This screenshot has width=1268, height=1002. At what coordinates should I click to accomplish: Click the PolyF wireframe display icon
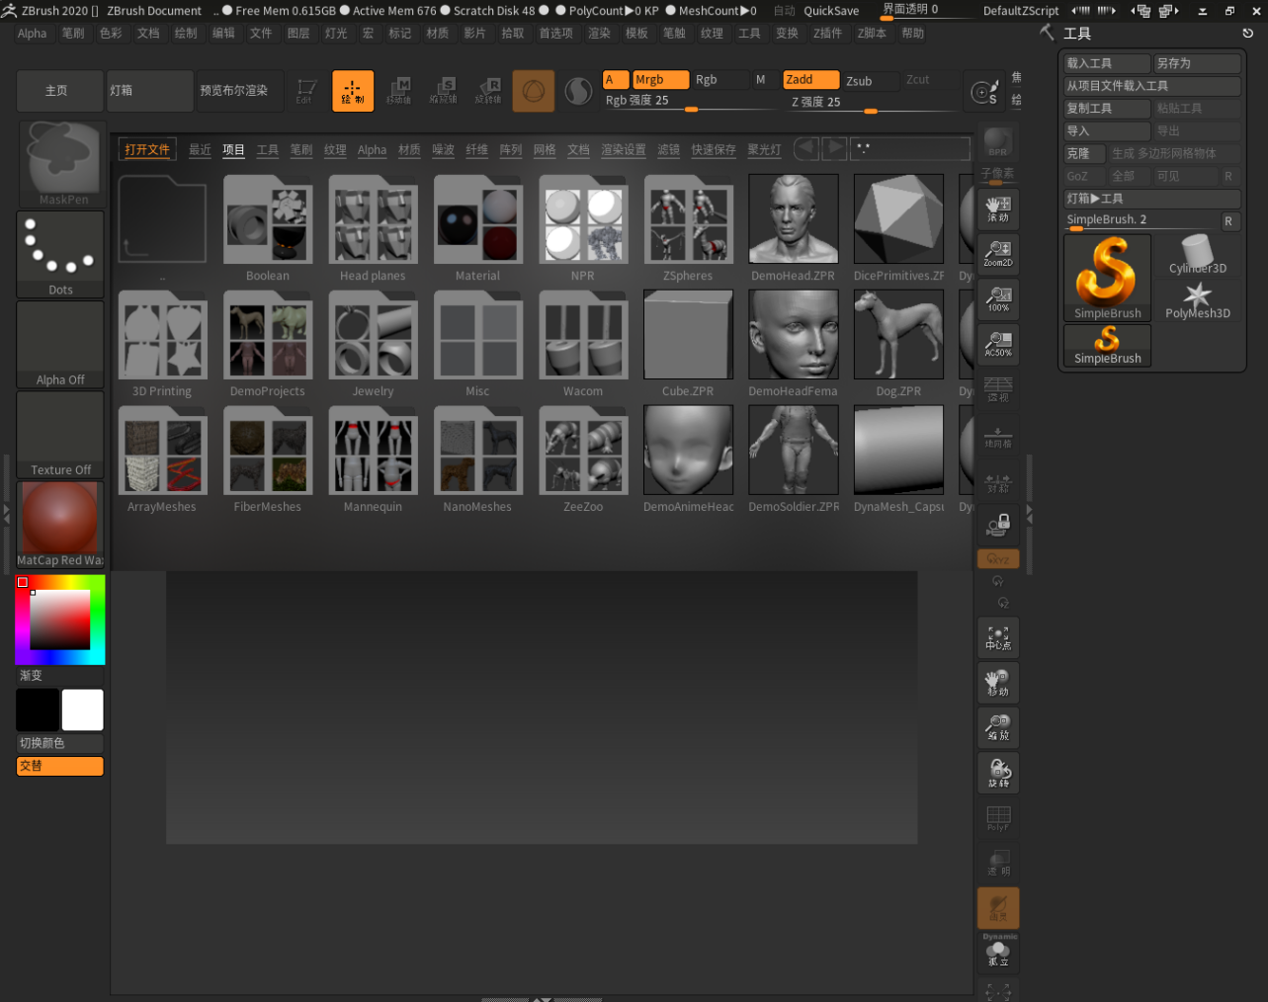click(998, 817)
